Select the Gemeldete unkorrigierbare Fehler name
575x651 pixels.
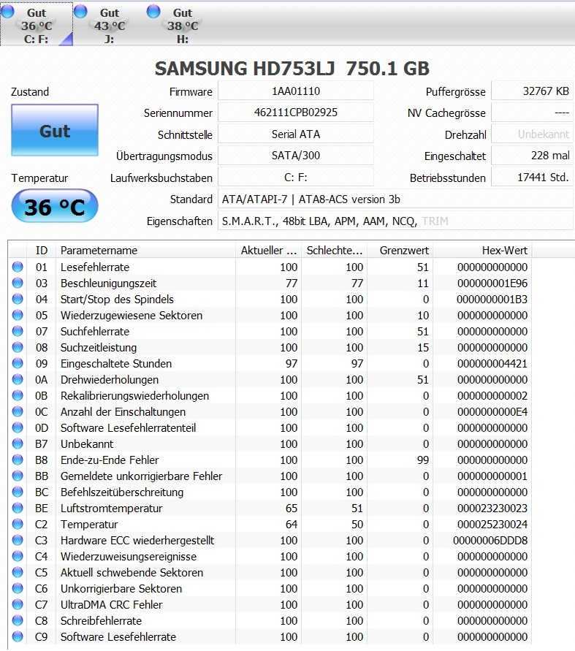click(x=141, y=476)
